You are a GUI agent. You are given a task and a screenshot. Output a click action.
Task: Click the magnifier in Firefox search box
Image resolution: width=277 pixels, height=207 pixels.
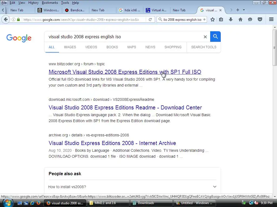160,19
